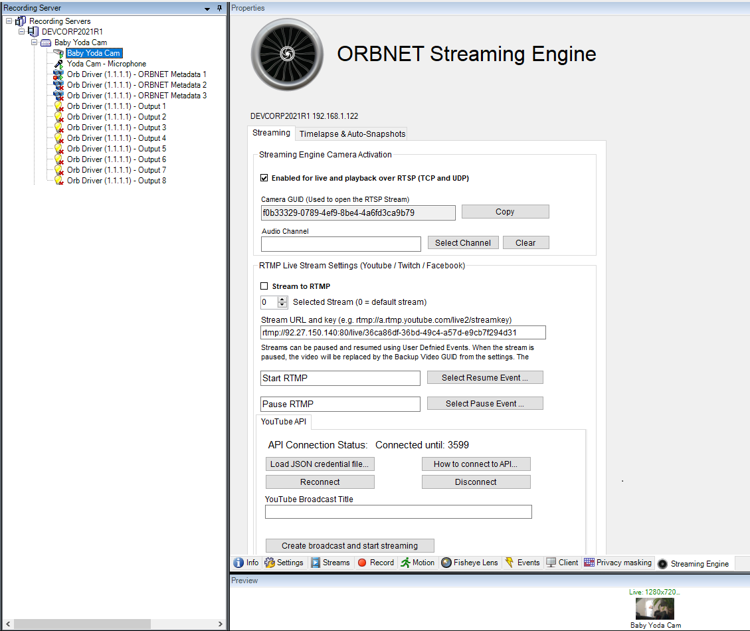
Task: Open the Info tab
Action: point(246,563)
